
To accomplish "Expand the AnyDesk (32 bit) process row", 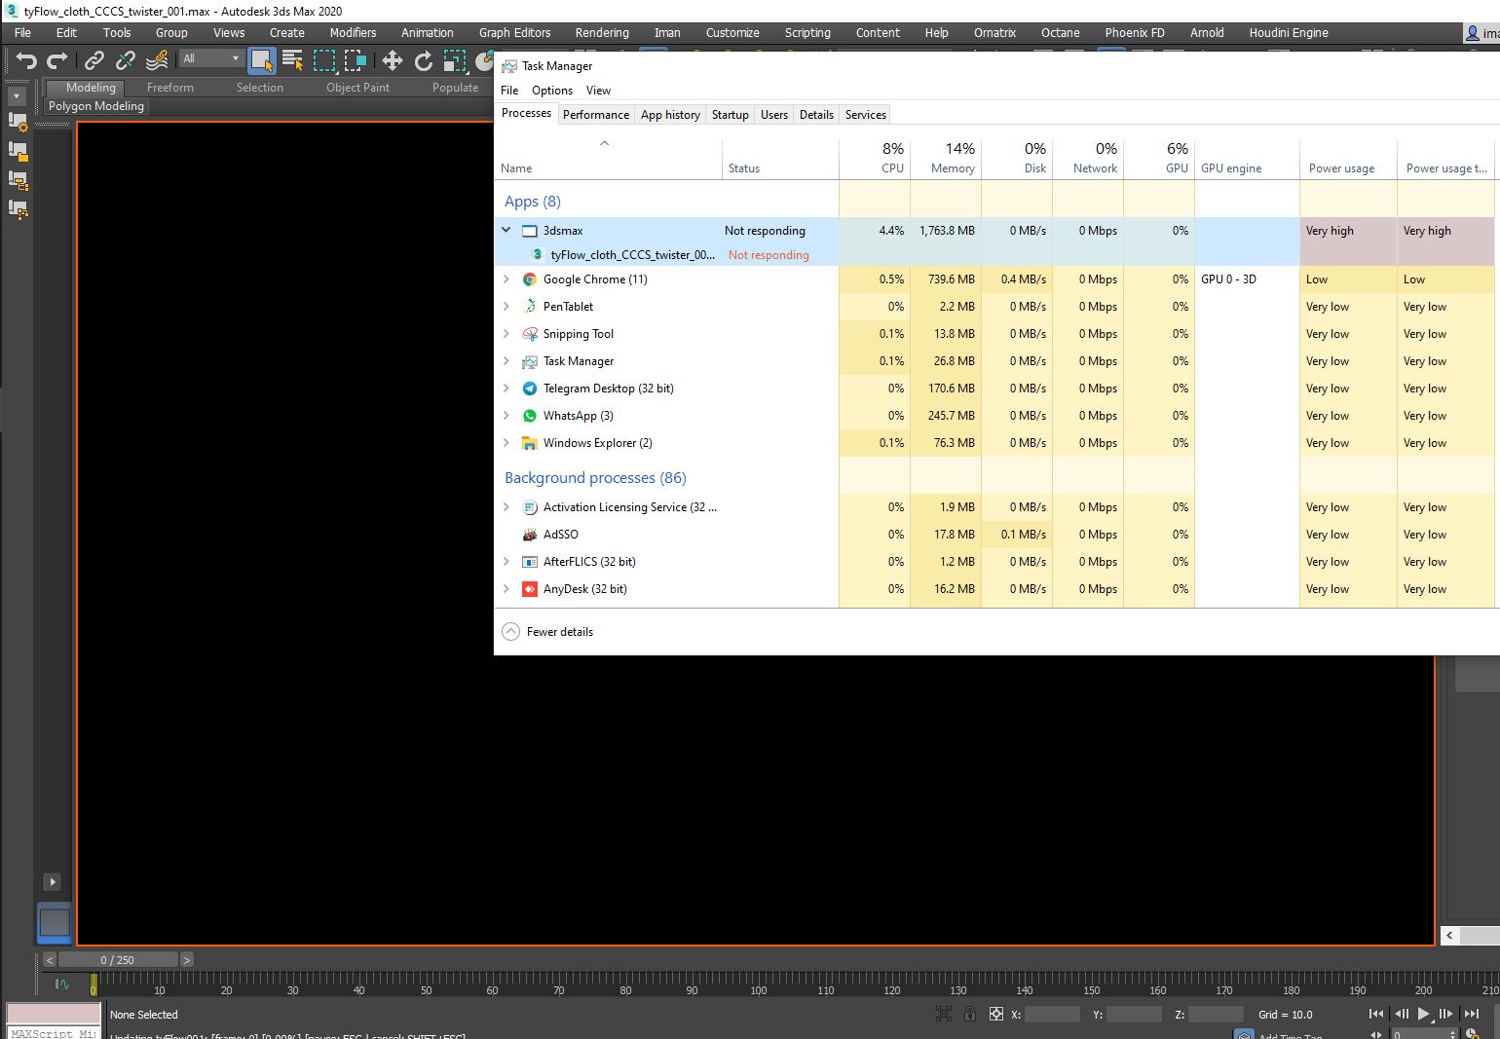I will [x=506, y=589].
